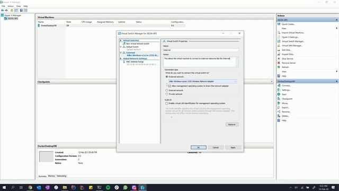The width and height of the screenshot is (339, 191).
Task: Click the Delete action icon
Action: [x=279, y=116]
